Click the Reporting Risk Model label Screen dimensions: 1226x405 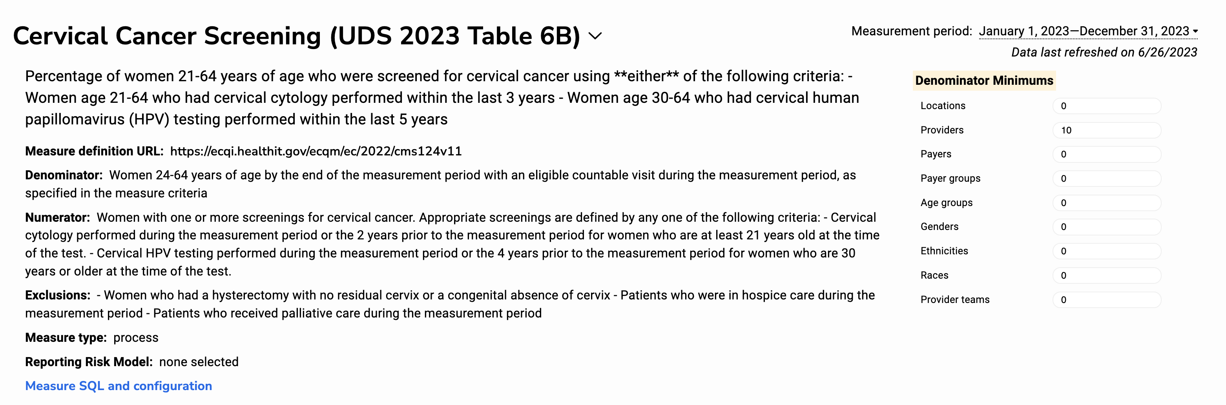89,362
